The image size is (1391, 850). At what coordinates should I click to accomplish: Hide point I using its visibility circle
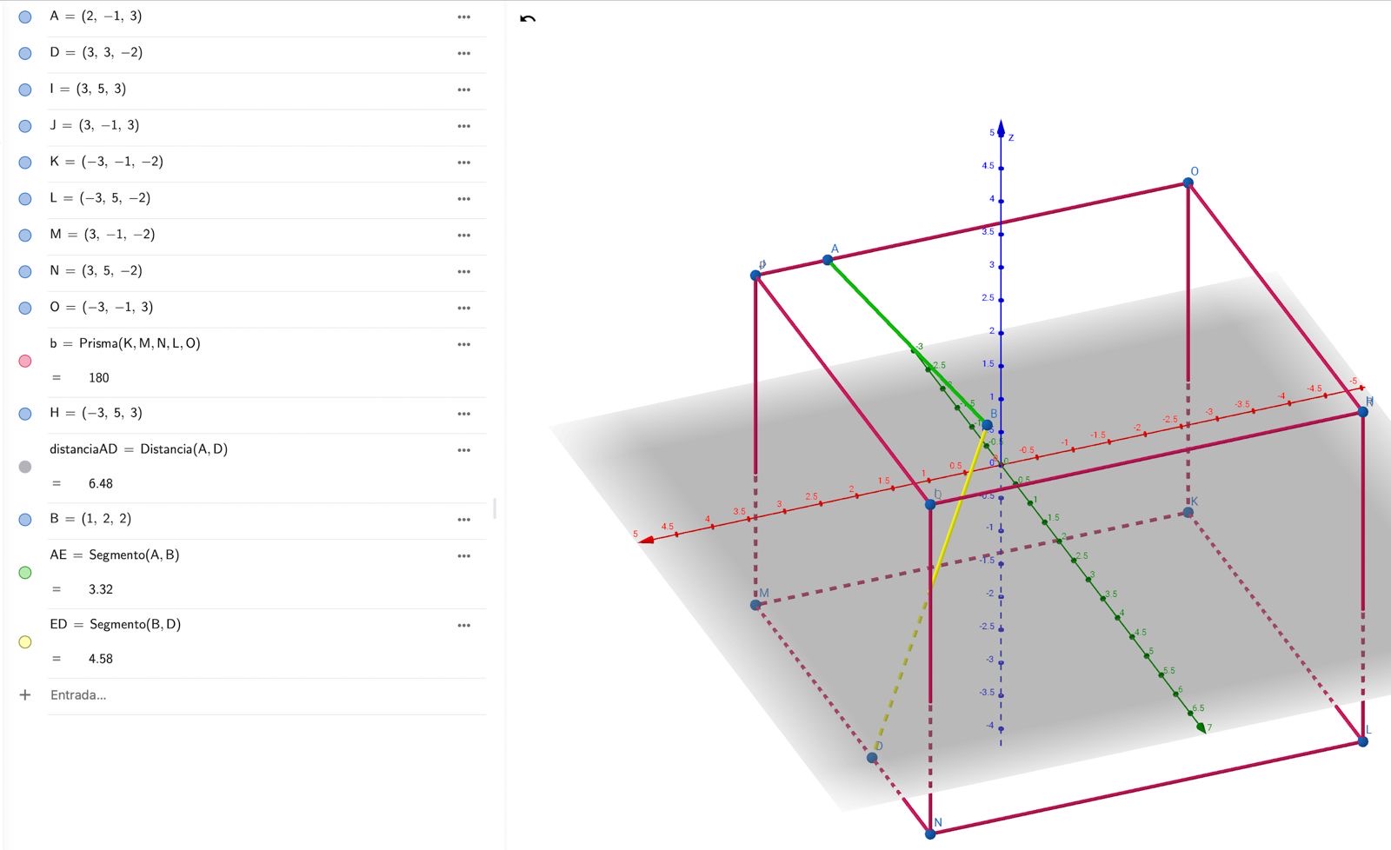(x=25, y=90)
